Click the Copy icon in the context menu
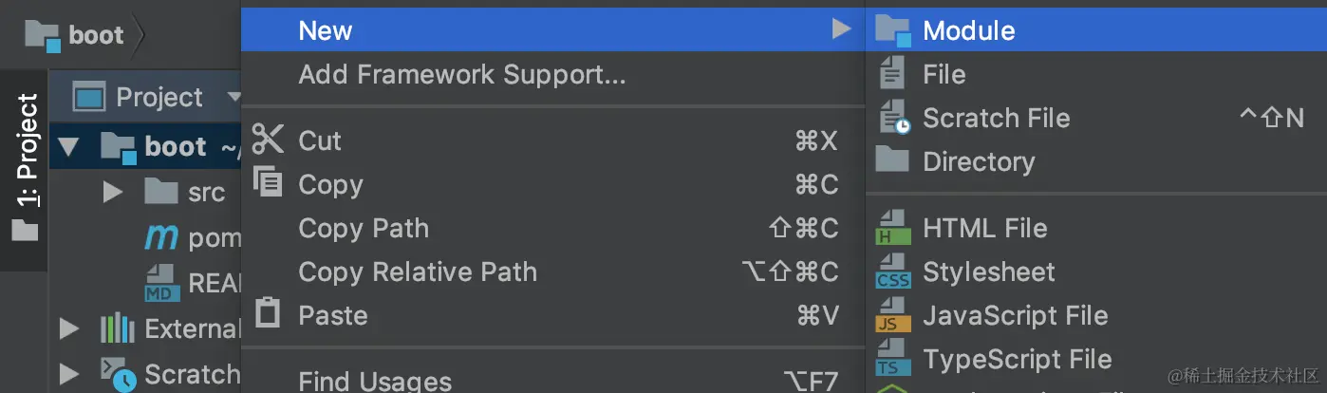 268,182
